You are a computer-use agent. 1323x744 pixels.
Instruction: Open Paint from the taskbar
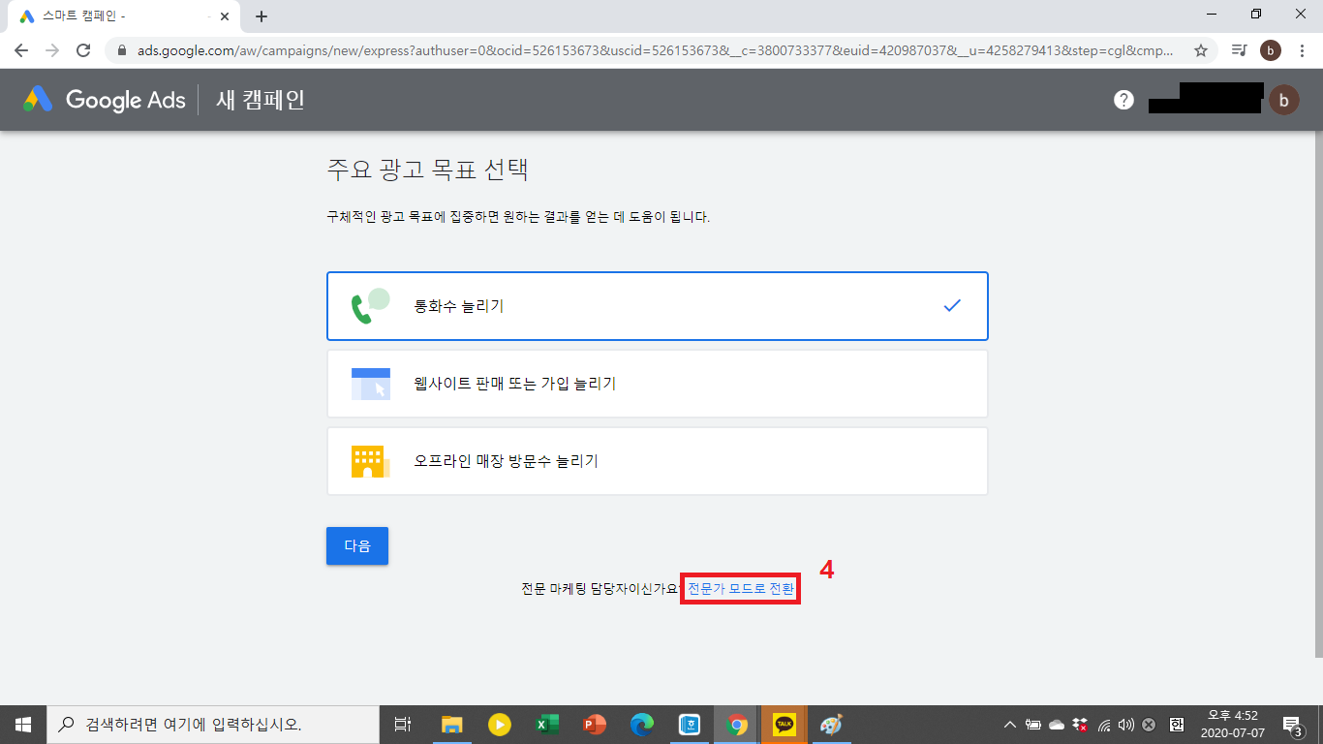832,725
